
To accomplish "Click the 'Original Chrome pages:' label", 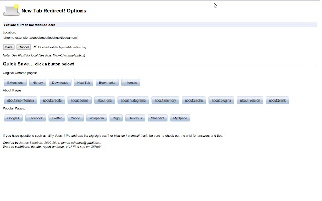I will coord(20,73).
